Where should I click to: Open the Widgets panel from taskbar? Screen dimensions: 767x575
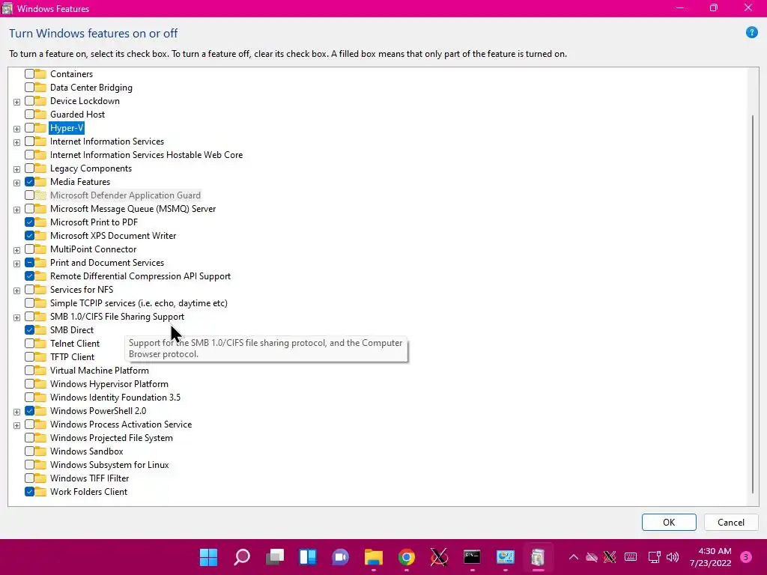[x=308, y=557]
